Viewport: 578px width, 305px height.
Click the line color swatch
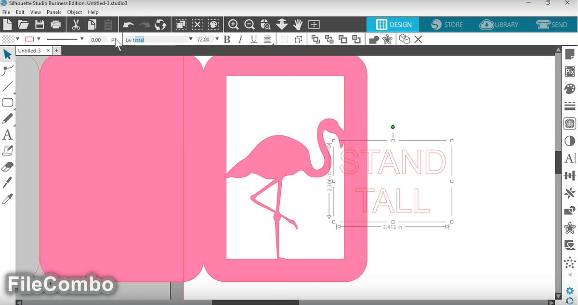click(x=29, y=40)
